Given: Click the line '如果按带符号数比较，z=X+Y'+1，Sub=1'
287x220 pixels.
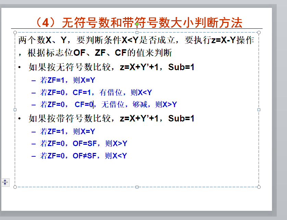Looking at the screenshot, I should [x=111, y=118].
